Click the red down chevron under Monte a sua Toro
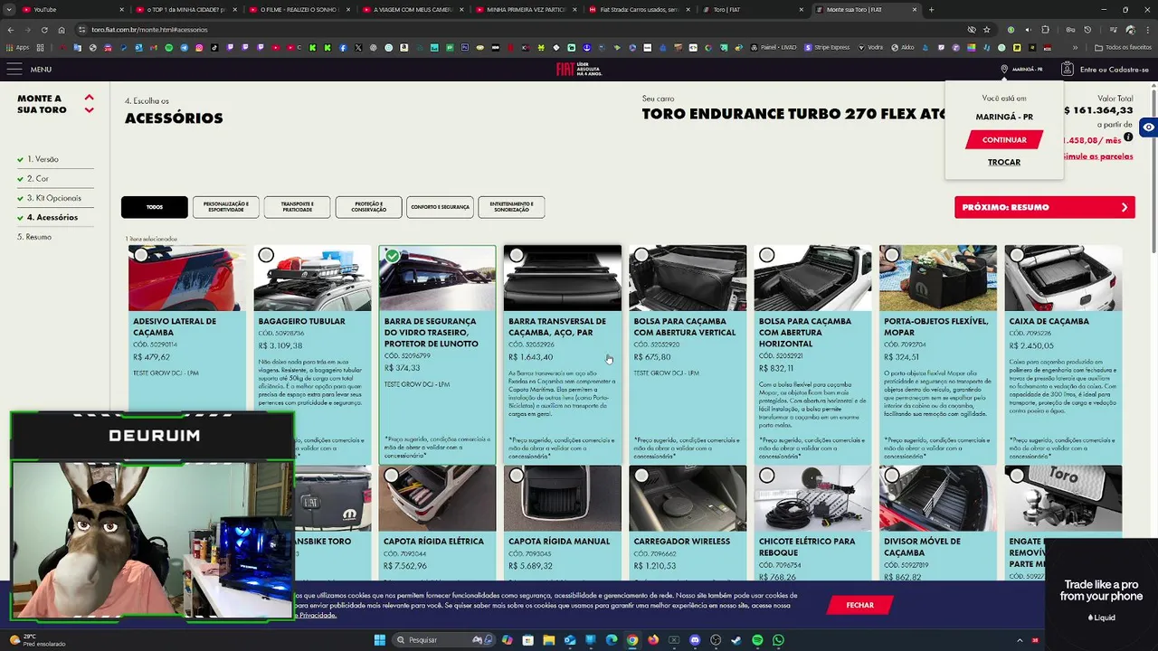 [89, 110]
